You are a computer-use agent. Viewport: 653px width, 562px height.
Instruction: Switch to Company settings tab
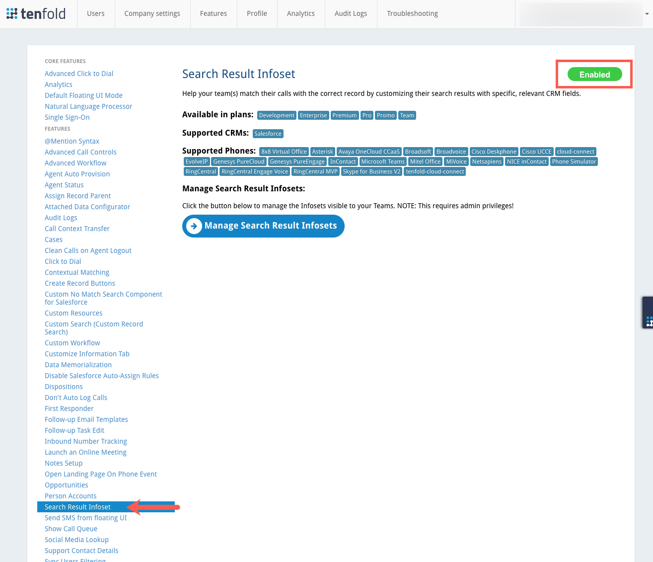point(152,14)
